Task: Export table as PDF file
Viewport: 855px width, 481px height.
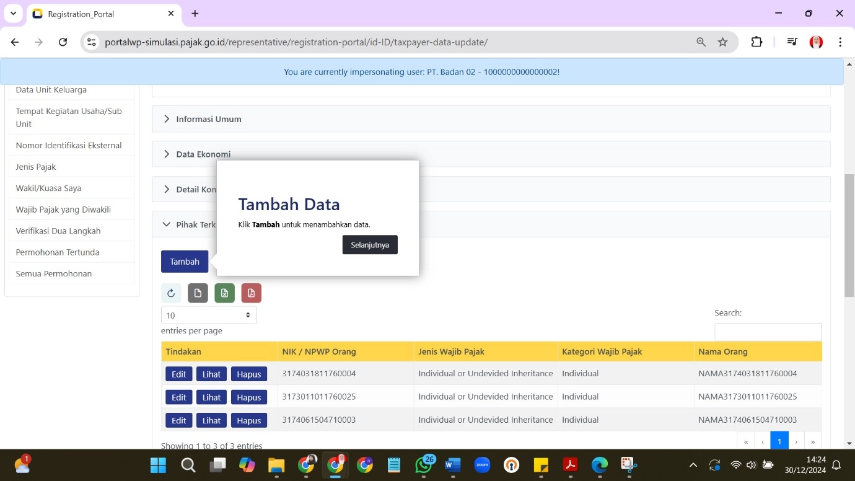Action: [x=251, y=293]
